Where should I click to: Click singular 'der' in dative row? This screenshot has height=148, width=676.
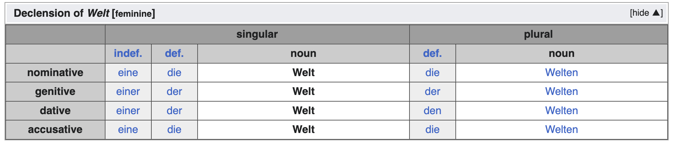(x=174, y=111)
